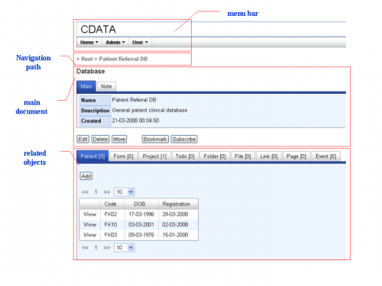
Task: Click the Bookmark button
Action: click(155, 139)
